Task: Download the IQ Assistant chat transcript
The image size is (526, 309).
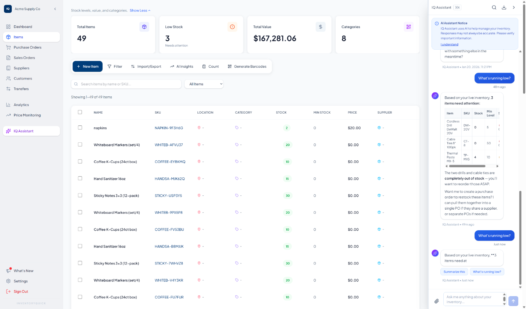Action: point(504,7)
